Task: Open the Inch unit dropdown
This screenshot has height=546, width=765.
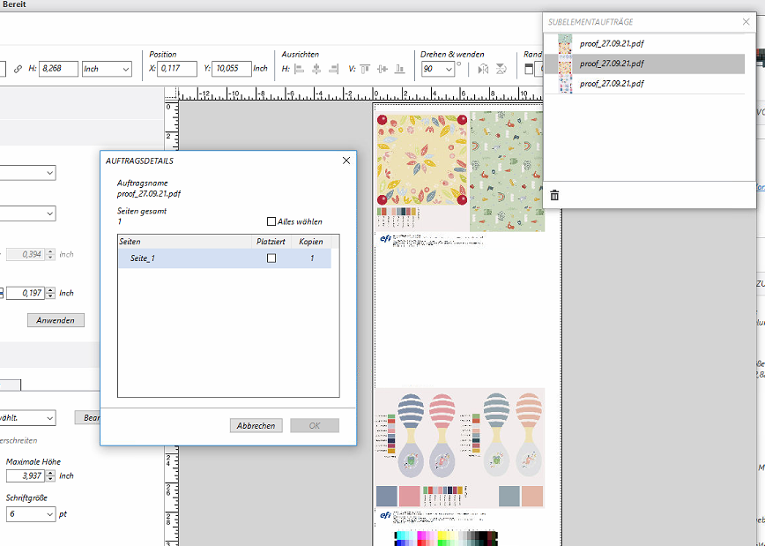Action: [x=106, y=68]
